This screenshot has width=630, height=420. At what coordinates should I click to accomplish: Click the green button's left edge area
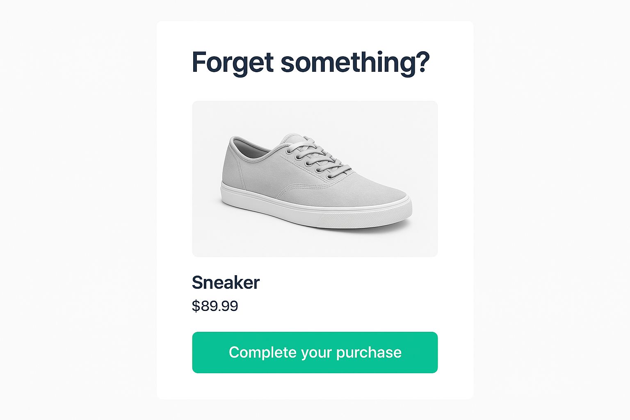(201, 352)
